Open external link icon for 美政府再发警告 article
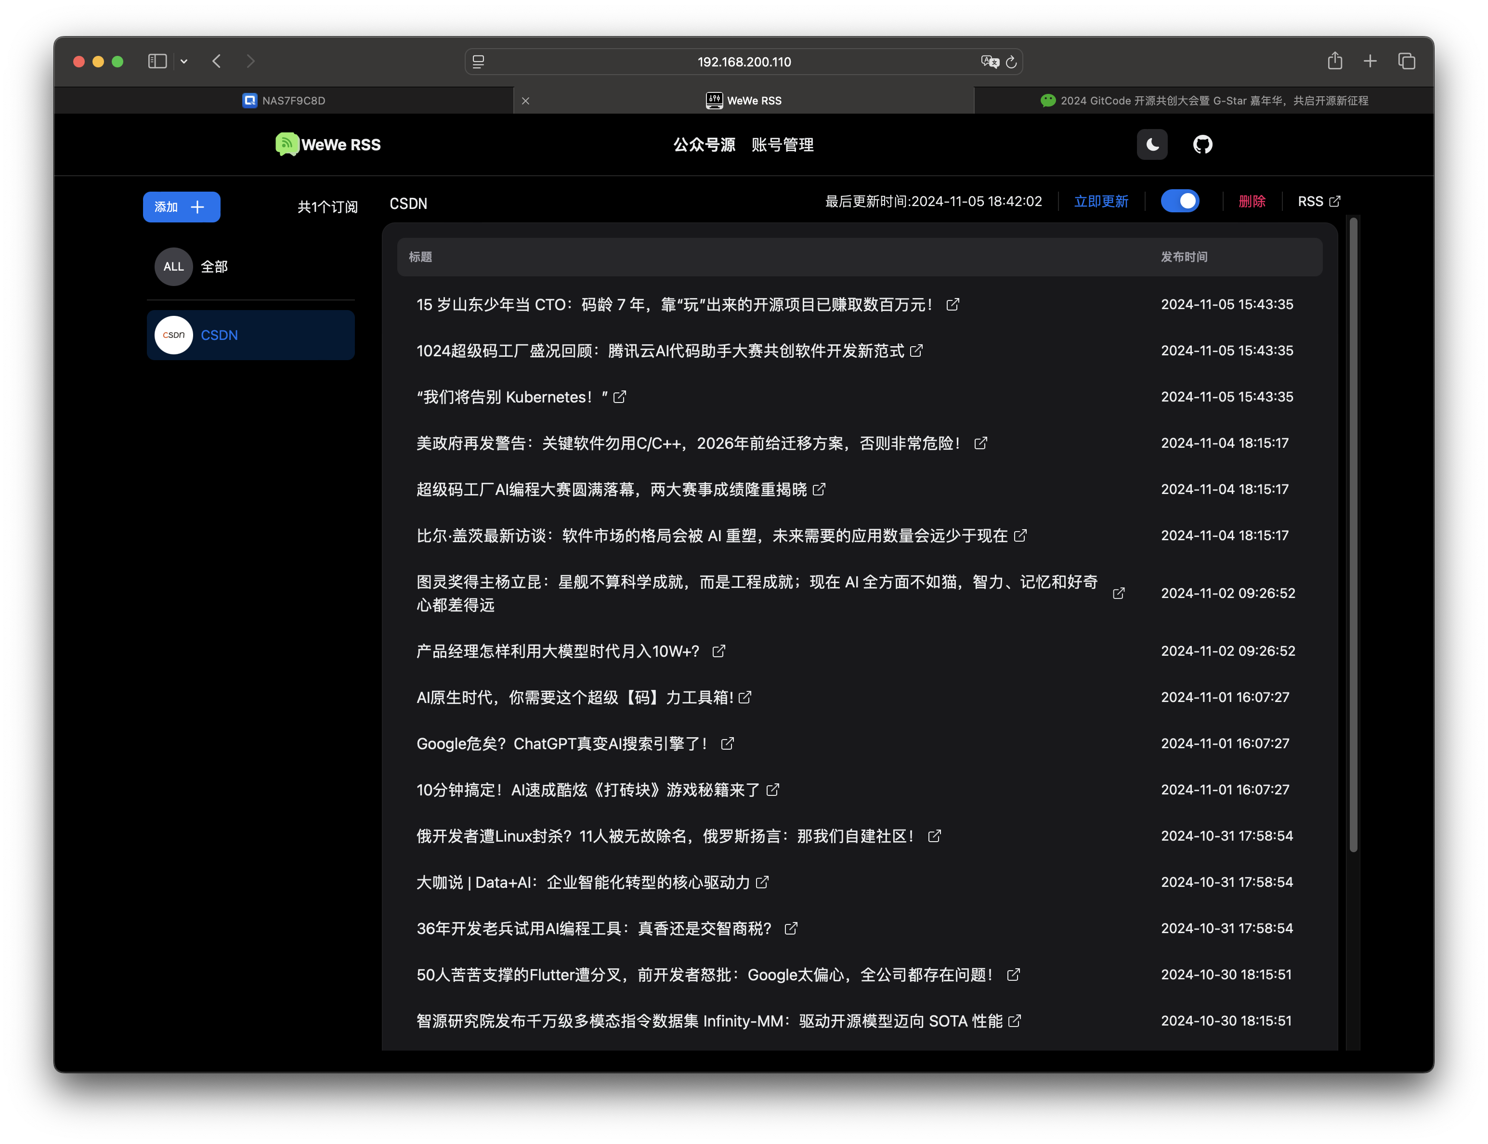The image size is (1488, 1144). click(x=980, y=443)
